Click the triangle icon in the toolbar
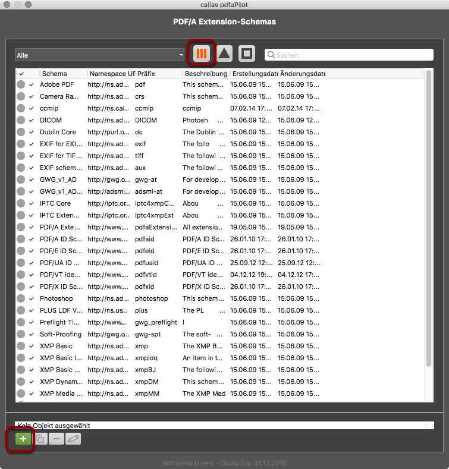Screen dimensions: 449x469 (x=224, y=53)
